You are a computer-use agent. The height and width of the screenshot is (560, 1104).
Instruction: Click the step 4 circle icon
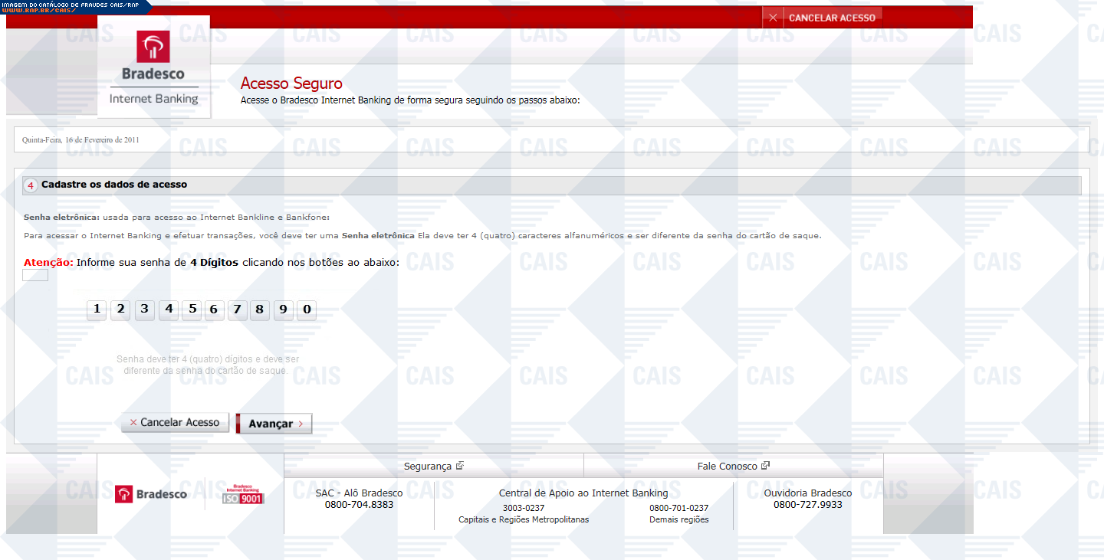click(30, 185)
